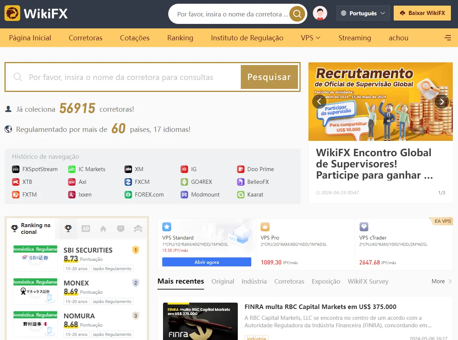The width and height of the screenshot is (458, 340).
Task: Open the Modmount broker entry
Action: tap(200, 195)
